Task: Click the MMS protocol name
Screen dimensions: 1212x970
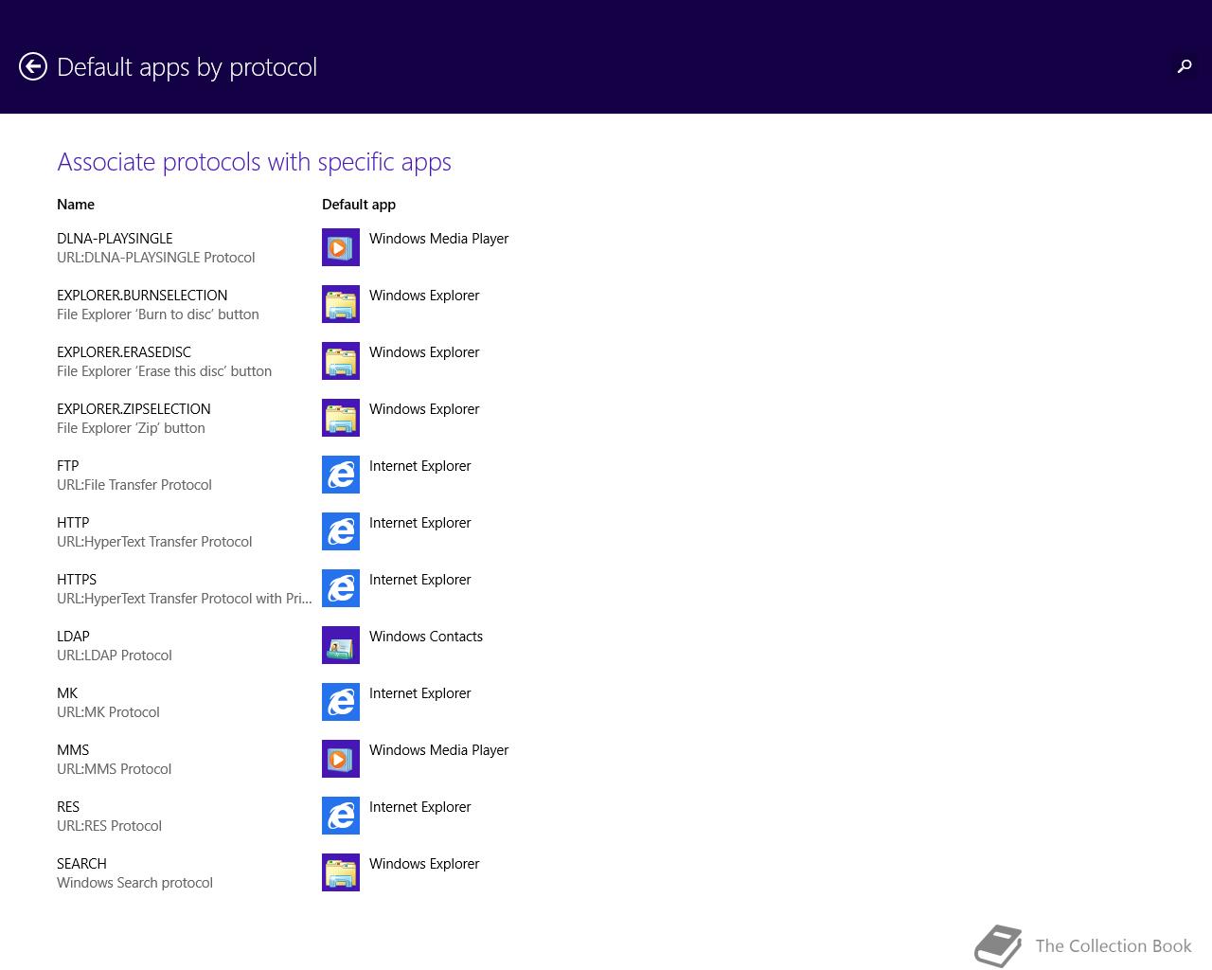Action: click(73, 750)
